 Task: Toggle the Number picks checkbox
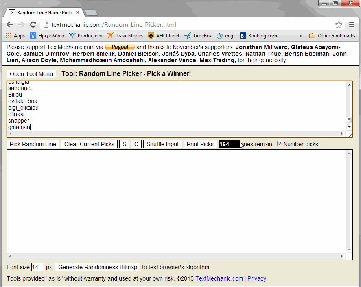tap(280, 144)
